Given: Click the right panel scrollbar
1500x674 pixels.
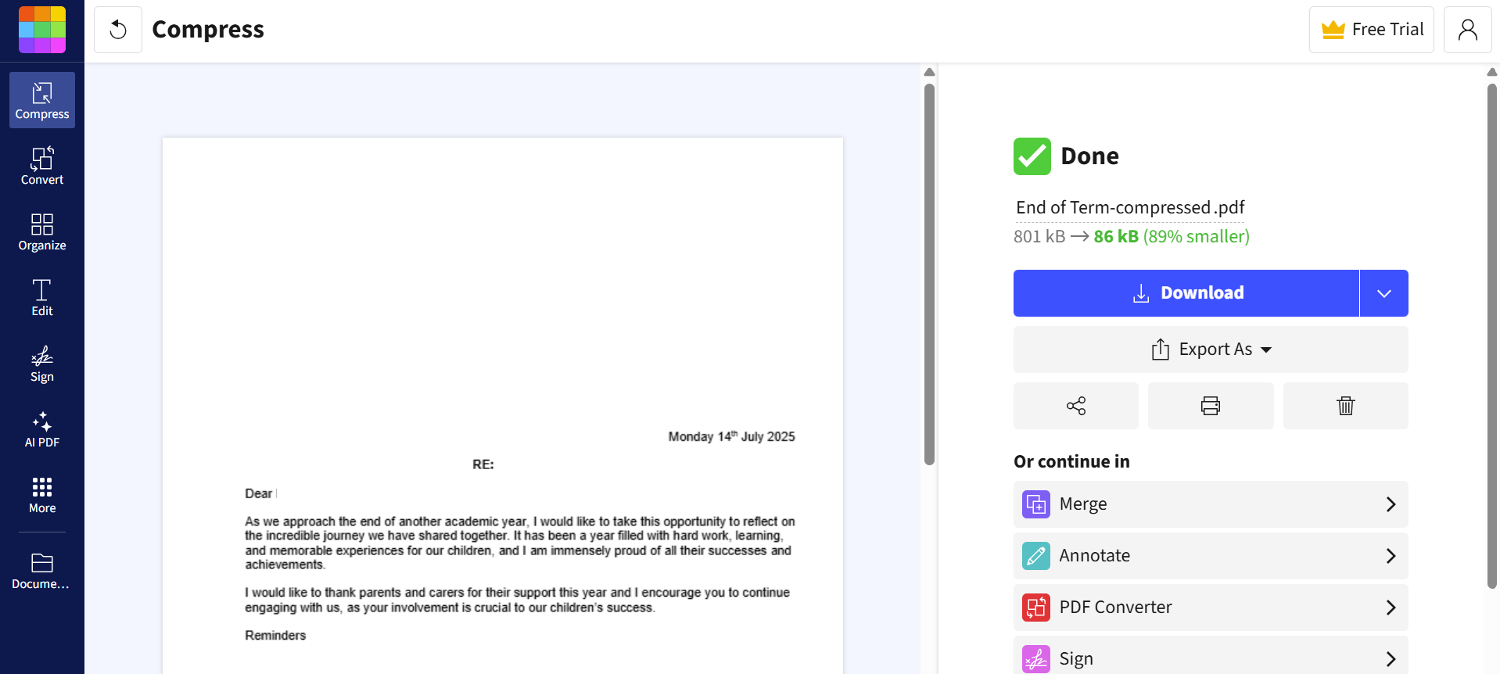Looking at the screenshot, I should click(1492, 336).
